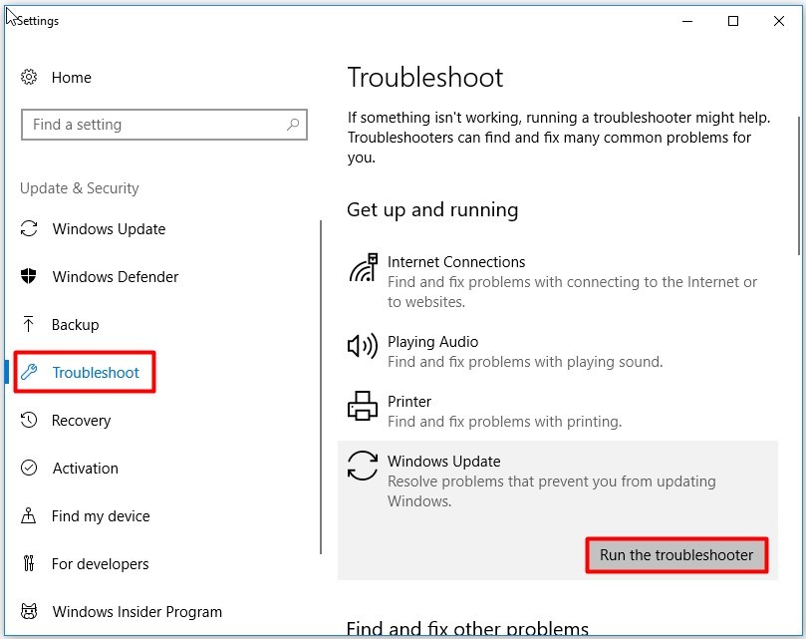Click the search magnifier icon
The width and height of the screenshot is (806, 639).
coord(293,124)
